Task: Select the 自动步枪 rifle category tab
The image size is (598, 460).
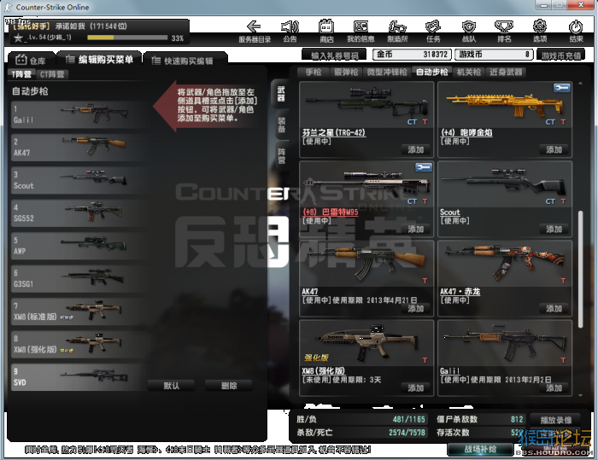Action: coord(431,72)
